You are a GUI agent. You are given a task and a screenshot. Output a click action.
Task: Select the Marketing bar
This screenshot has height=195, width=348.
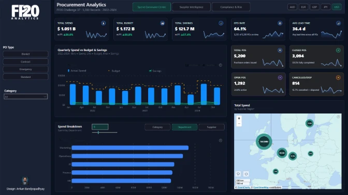point(130,148)
